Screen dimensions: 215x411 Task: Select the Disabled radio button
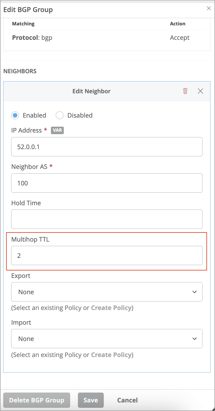[59, 115]
